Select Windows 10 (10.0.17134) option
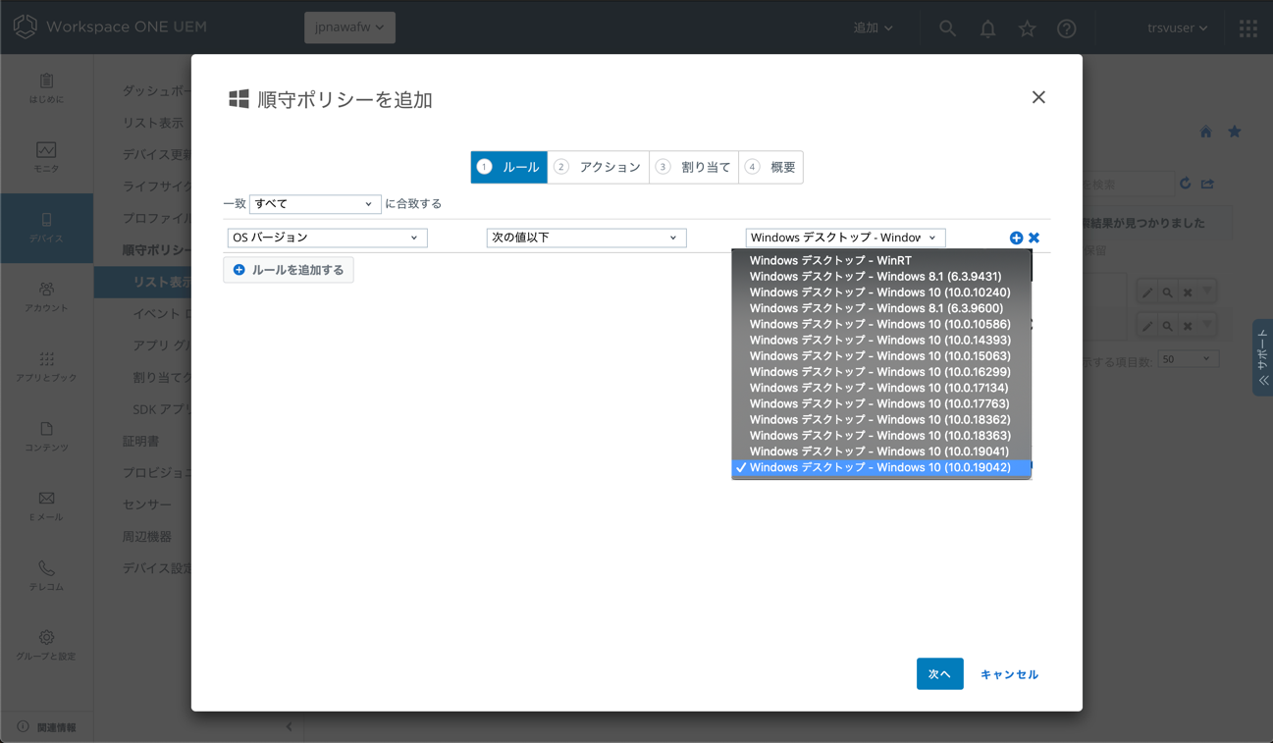Image resolution: width=1273 pixels, height=743 pixels. coord(880,388)
